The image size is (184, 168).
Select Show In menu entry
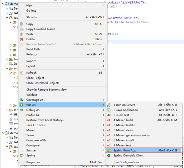tap(63, 17)
